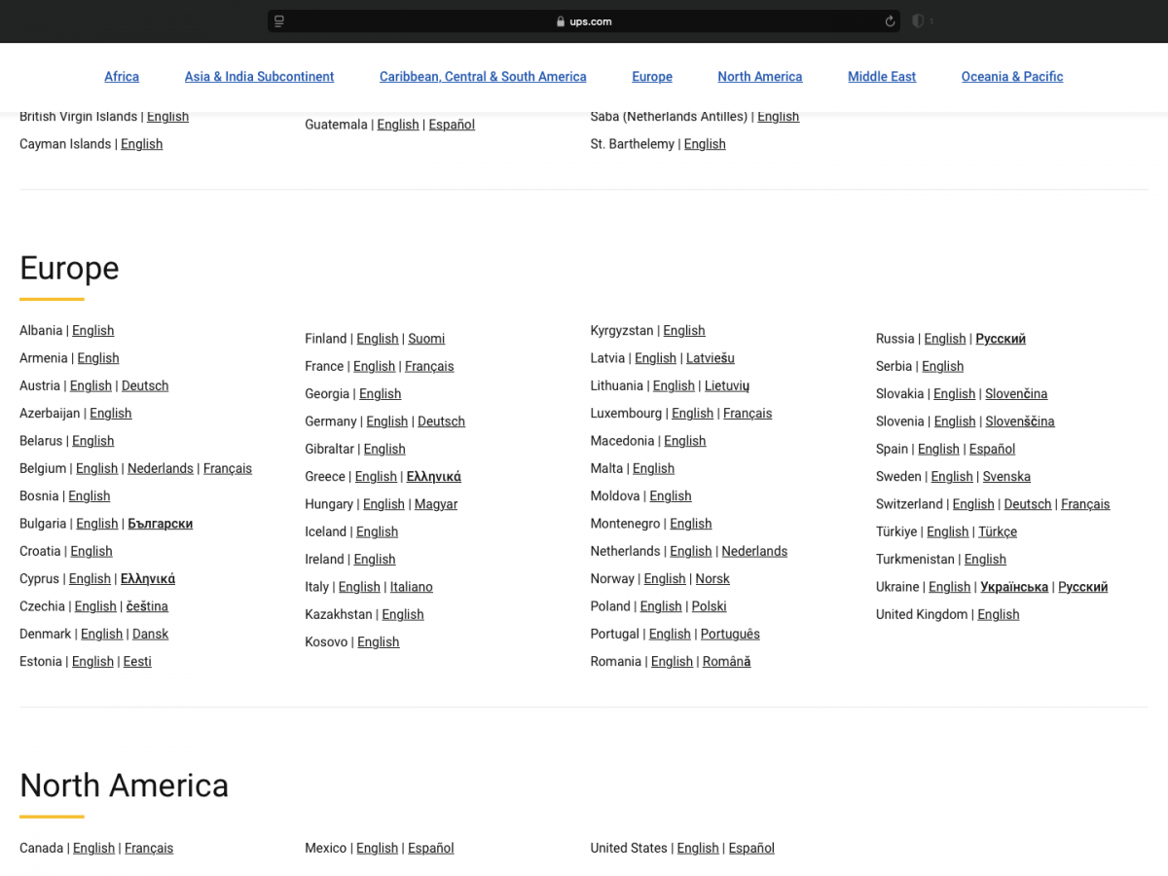
Task: Open the United Kingdom English site
Action: point(998,614)
